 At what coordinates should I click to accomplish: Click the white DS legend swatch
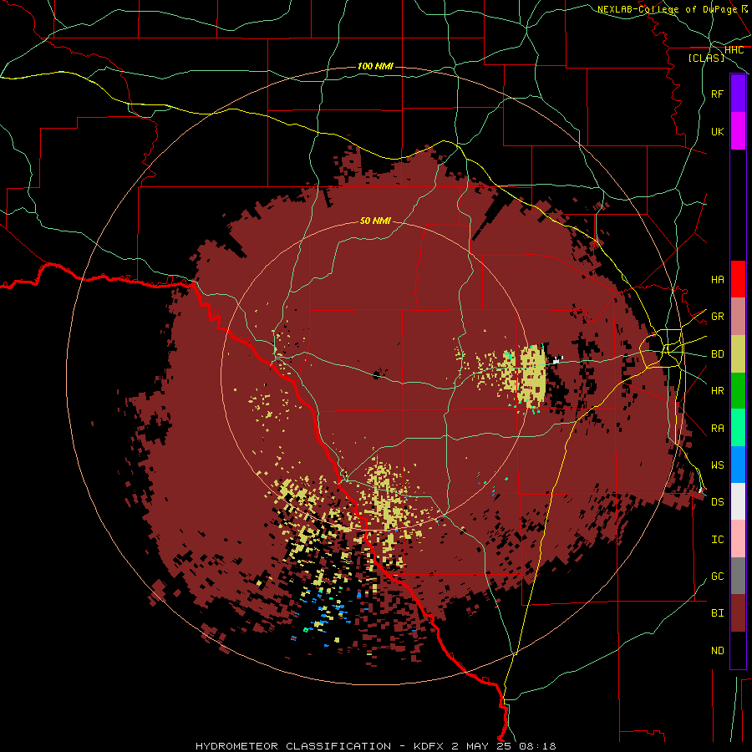(x=738, y=501)
